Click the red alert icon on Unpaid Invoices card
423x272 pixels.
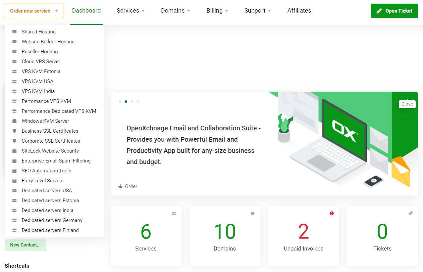332,213
